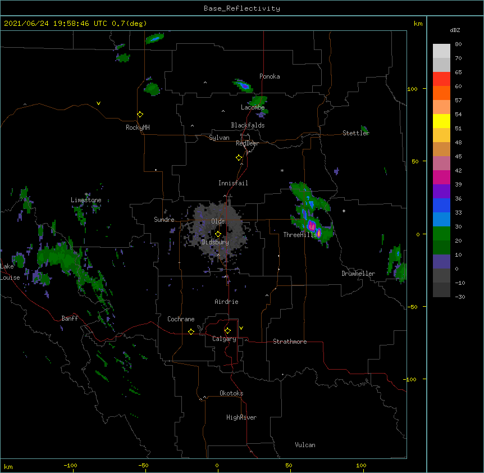Click the RockyMH label

[138, 128]
